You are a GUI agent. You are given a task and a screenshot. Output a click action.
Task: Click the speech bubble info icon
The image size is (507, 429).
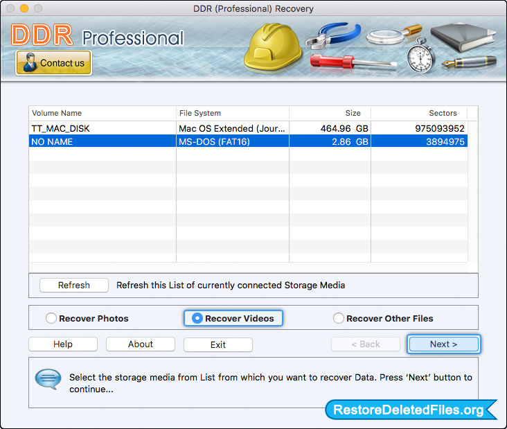[48, 379]
